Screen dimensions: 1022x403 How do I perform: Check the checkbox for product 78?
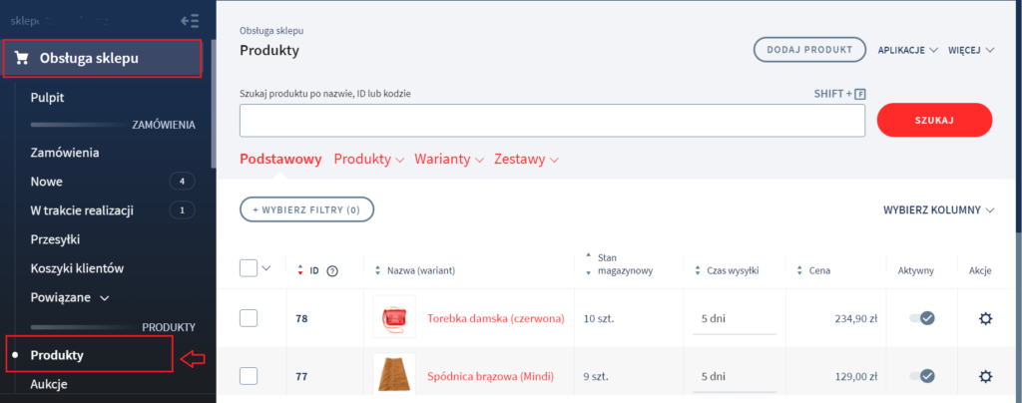coord(250,318)
